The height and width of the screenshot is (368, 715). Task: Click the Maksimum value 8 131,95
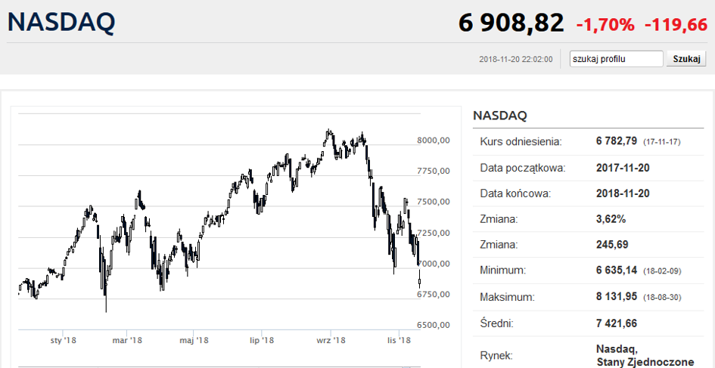tap(617, 296)
